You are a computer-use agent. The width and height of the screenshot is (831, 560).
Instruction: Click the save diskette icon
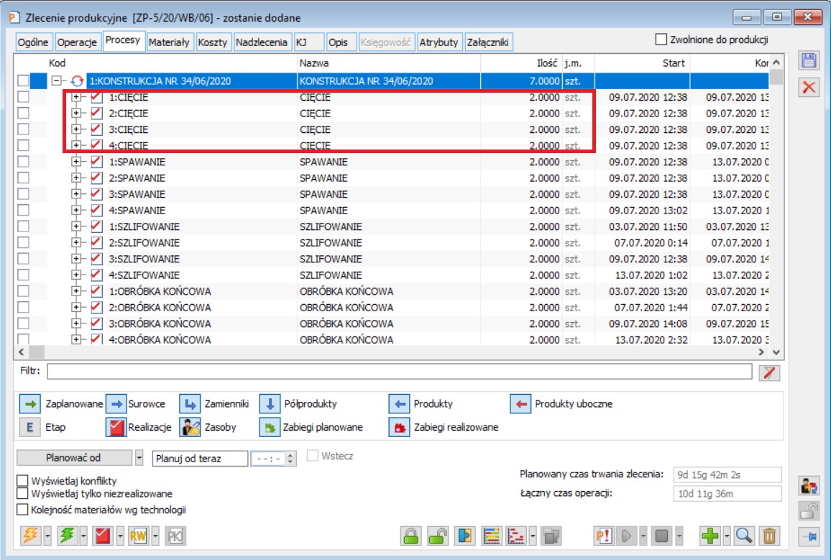click(809, 61)
